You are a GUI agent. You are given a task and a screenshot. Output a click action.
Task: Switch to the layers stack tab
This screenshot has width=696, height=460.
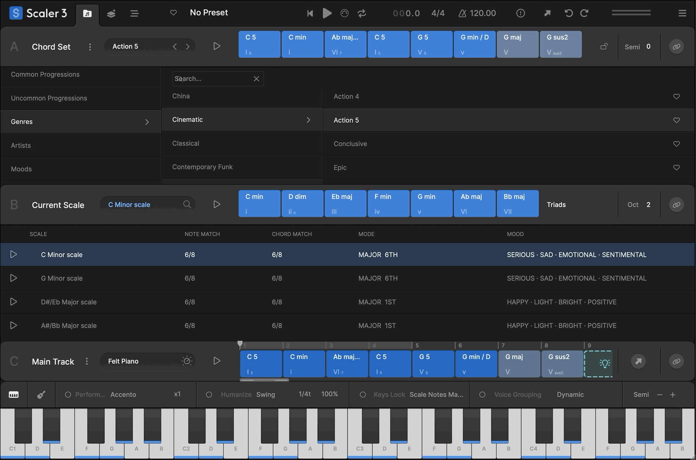pos(111,14)
